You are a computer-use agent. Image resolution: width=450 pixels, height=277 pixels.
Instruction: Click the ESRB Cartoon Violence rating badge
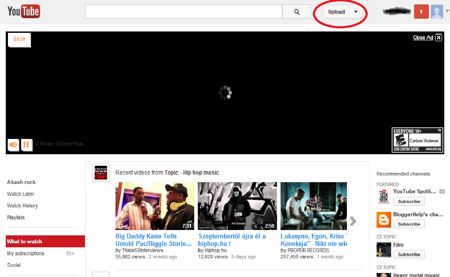coord(417,140)
